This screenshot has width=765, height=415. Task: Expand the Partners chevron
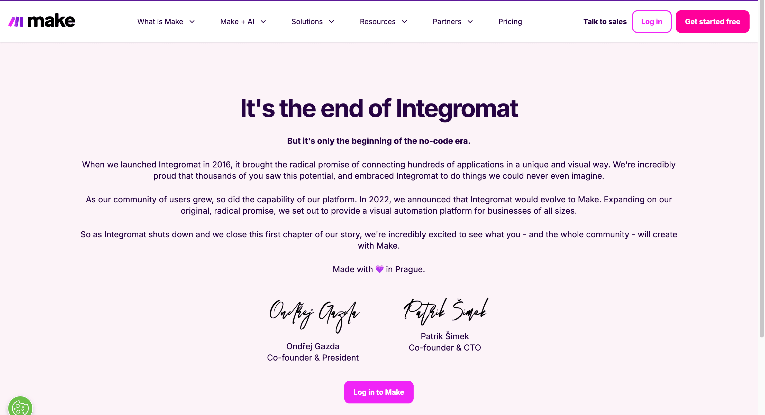(x=470, y=22)
